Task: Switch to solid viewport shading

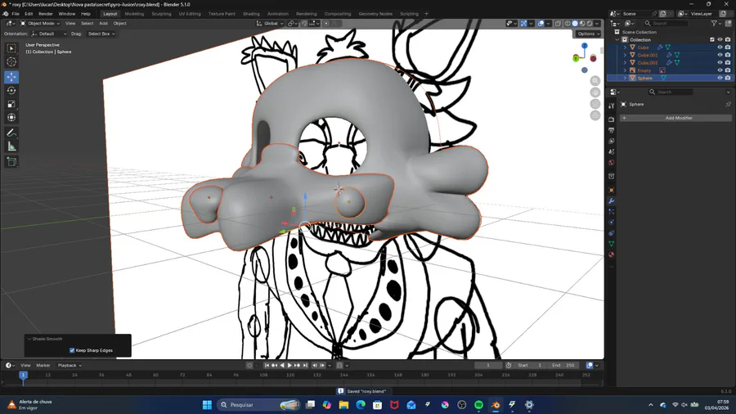Action: click(x=575, y=24)
